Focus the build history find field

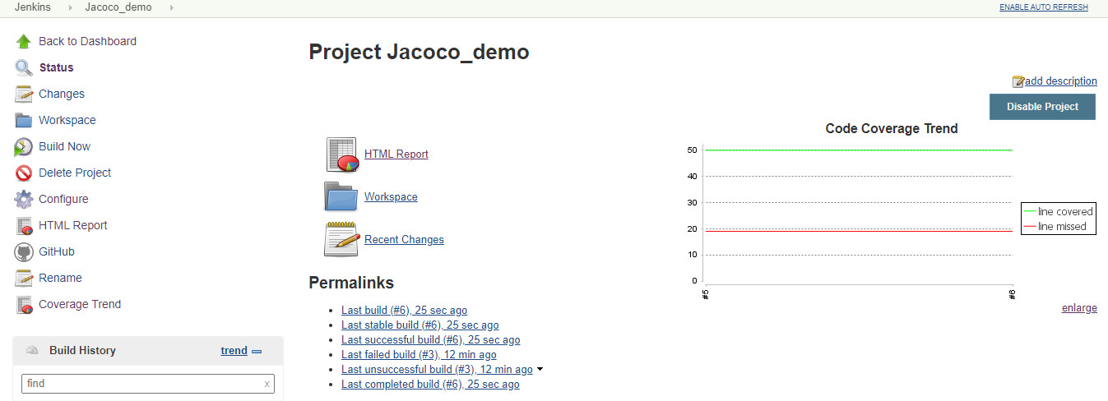(141, 384)
